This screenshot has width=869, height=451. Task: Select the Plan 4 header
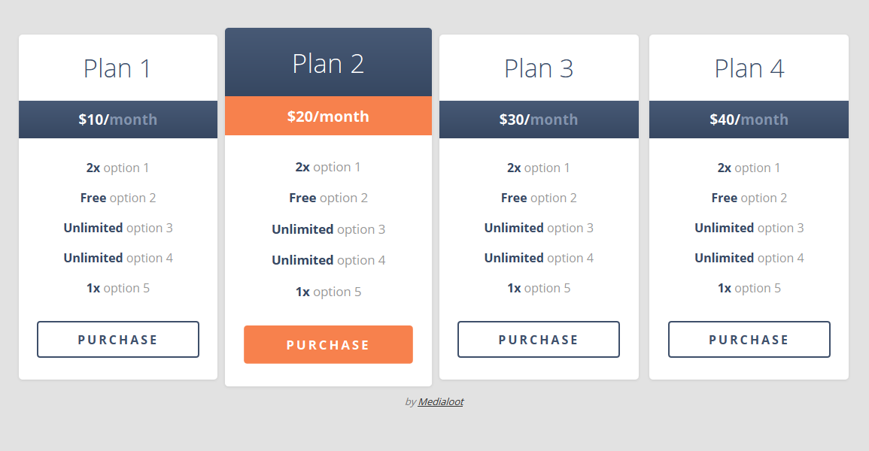[749, 68]
